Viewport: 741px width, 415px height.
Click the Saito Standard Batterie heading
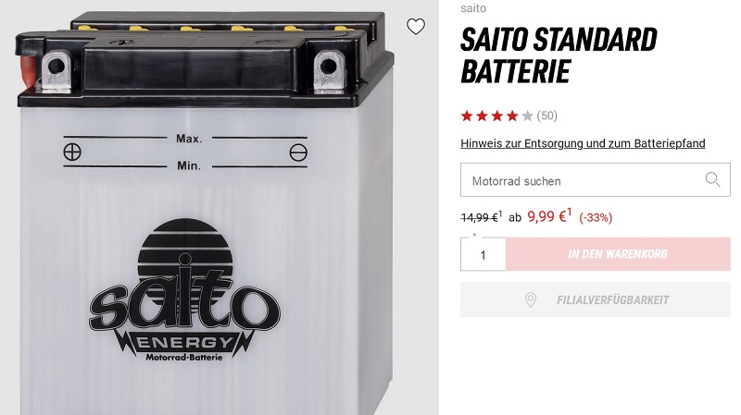click(559, 55)
